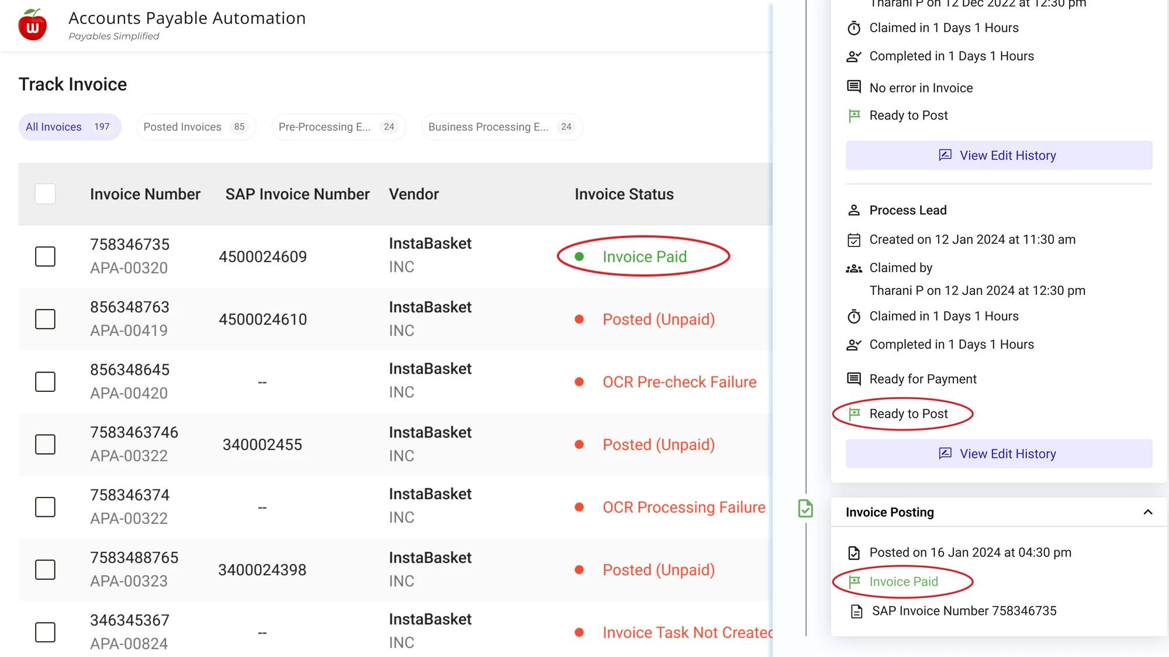The image size is (1169, 657).
Task: Switch to the Posted Invoices tab
Action: (196, 127)
